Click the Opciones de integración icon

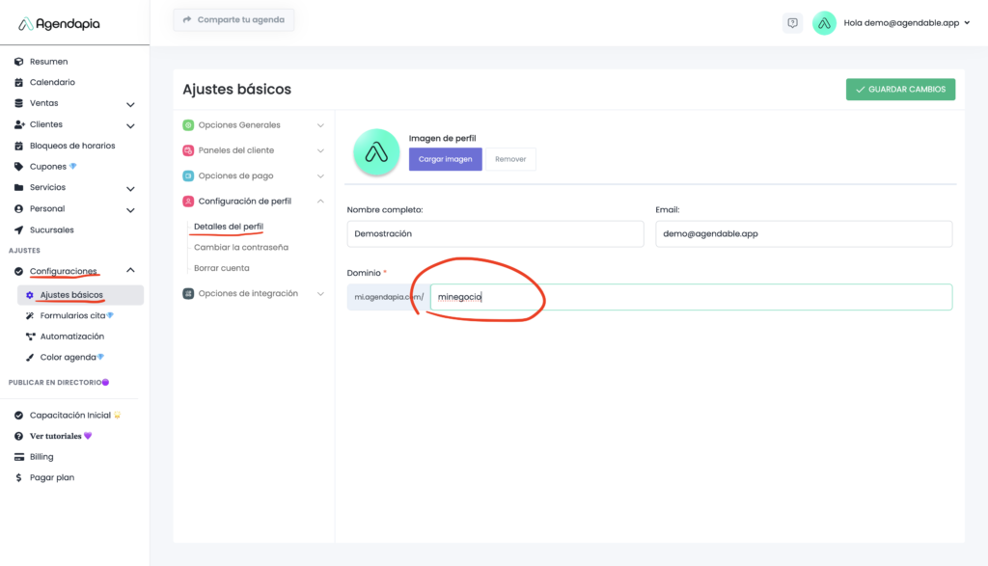click(x=188, y=294)
